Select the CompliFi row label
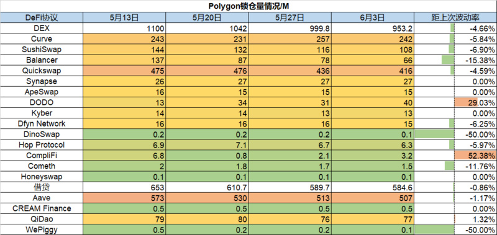Viewport: 497px width, 235px height. (42, 156)
